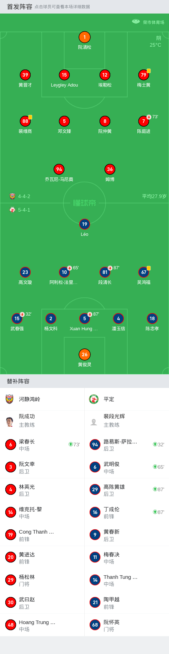Open substitute 16 丁成伦 forward entry
Viewport: 169px width, 654px height.
[x=127, y=512]
